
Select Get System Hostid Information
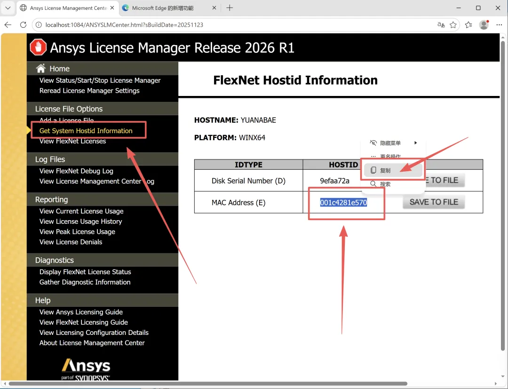pyautogui.click(x=86, y=131)
